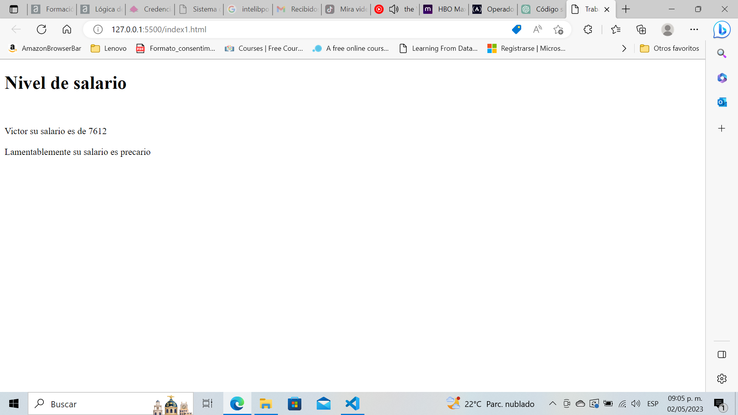The width and height of the screenshot is (738, 415).
Task: Go to the browser home page
Action: coord(67,30)
